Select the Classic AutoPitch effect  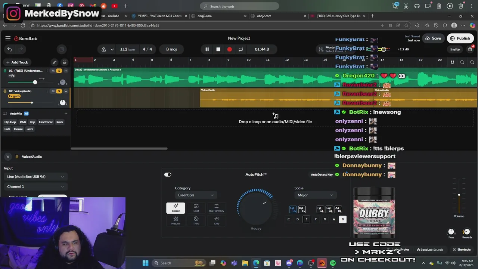(176, 208)
